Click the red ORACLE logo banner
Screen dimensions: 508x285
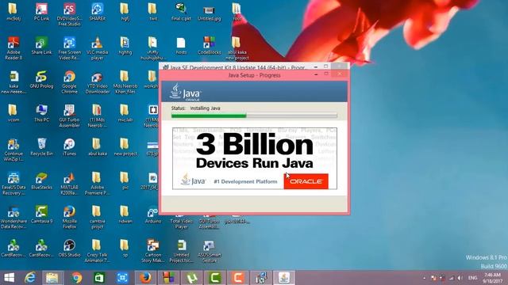tap(306, 181)
